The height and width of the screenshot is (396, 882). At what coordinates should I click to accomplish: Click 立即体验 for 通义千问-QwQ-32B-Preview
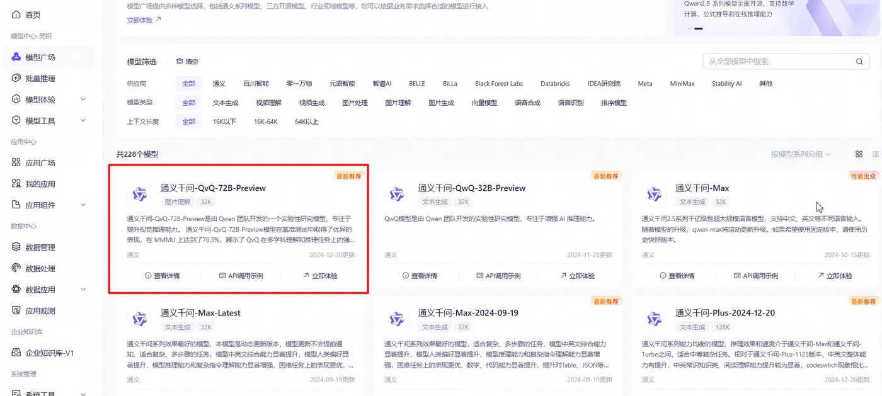pos(578,276)
